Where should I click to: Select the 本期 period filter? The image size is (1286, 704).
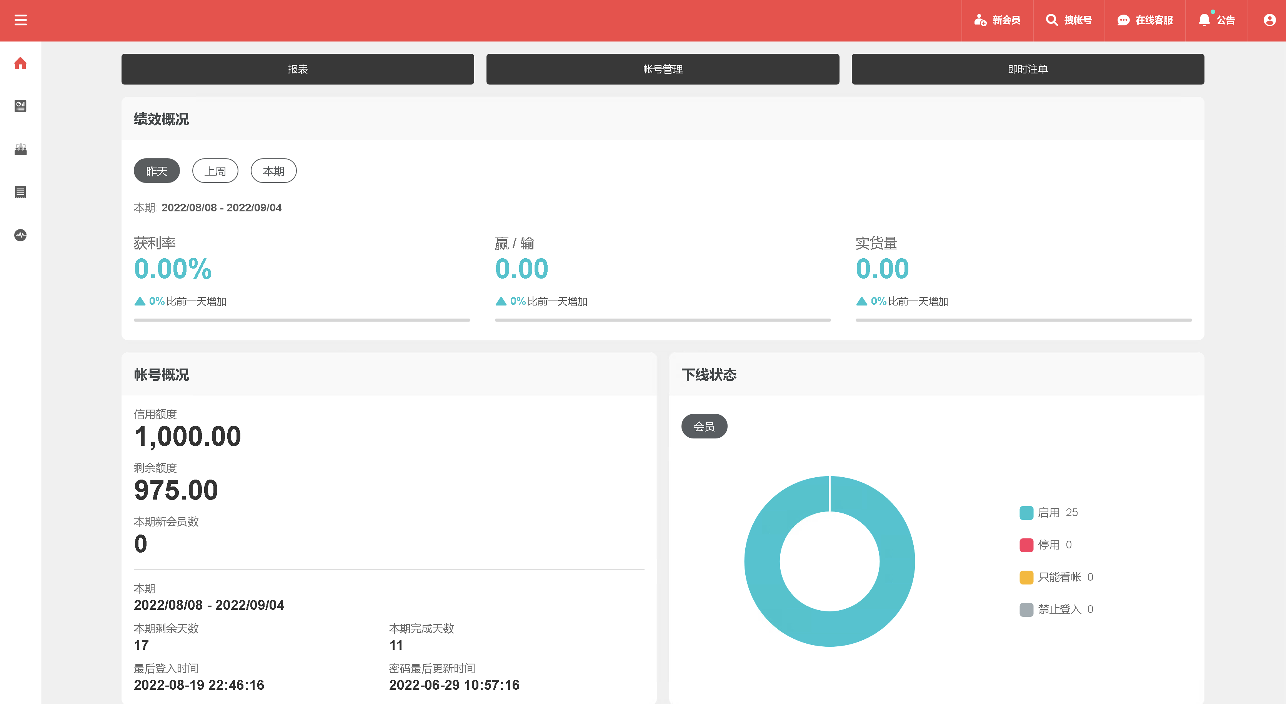click(x=273, y=171)
